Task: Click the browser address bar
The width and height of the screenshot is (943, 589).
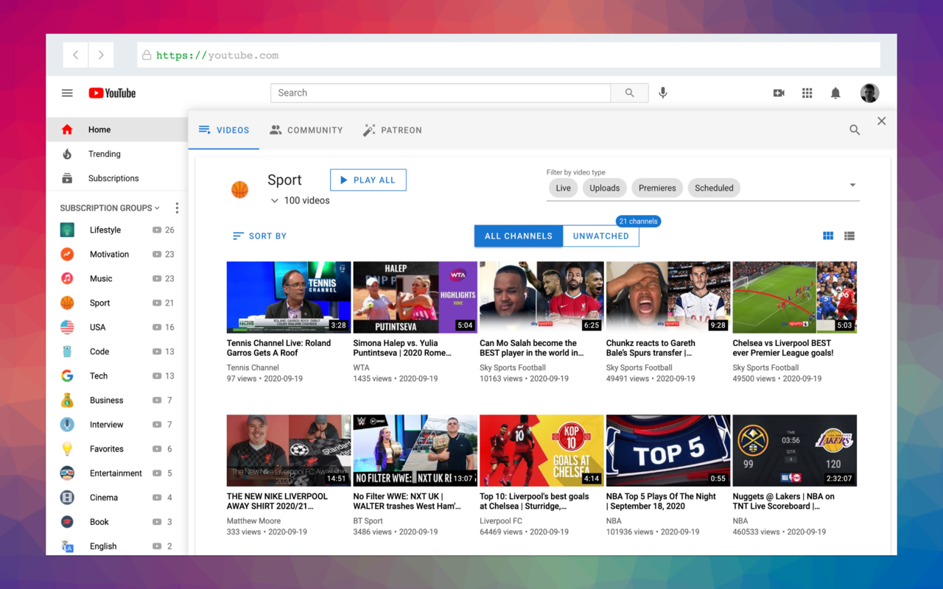Action: pos(508,55)
